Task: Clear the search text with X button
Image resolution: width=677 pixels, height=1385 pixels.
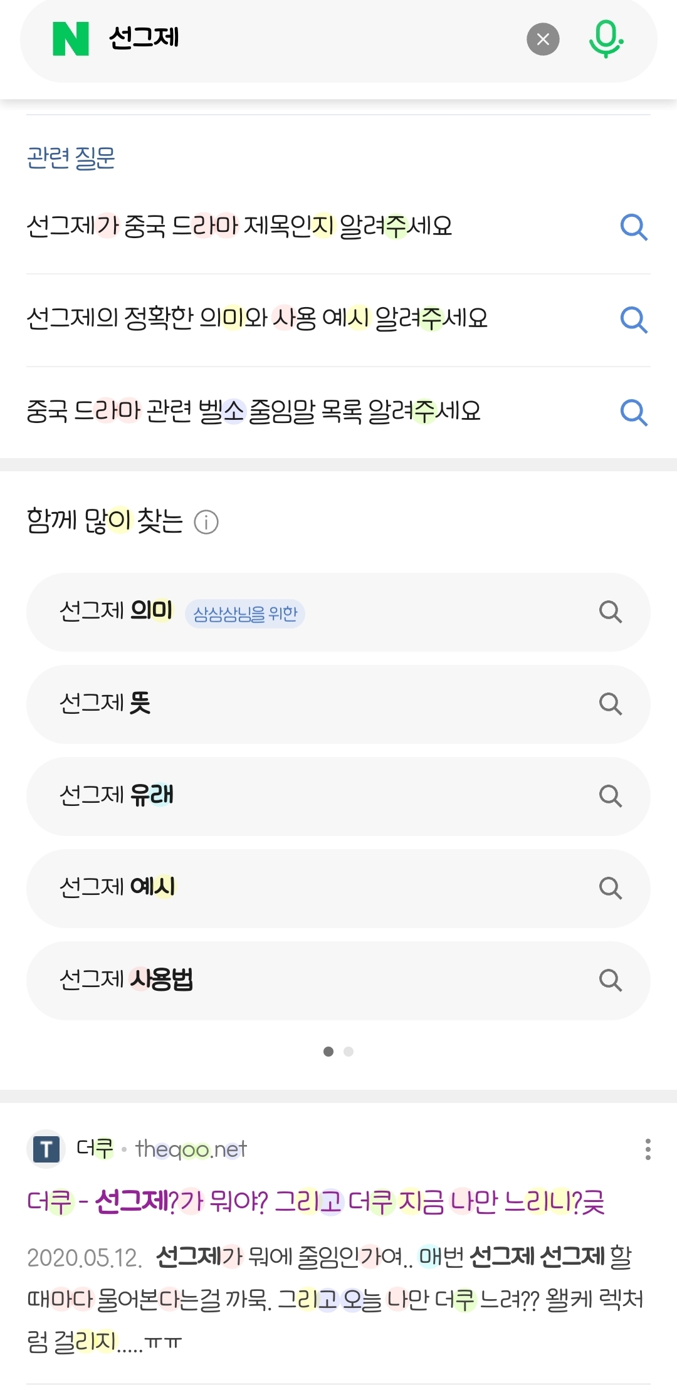Action: click(x=543, y=39)
